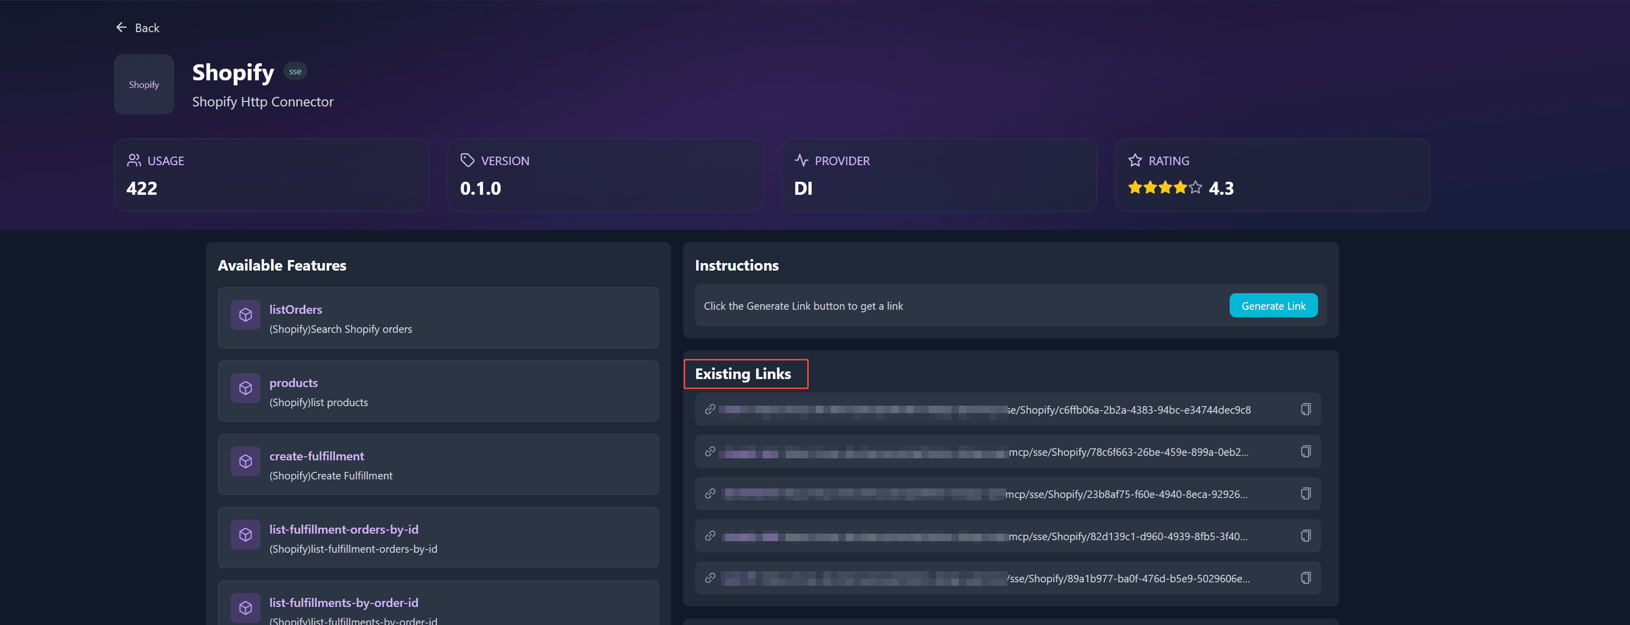Viewport: 1630px width, 625px height.
Task: Click the rating value 4.3
Action: pyautogui.click(x=1221, y=189)
